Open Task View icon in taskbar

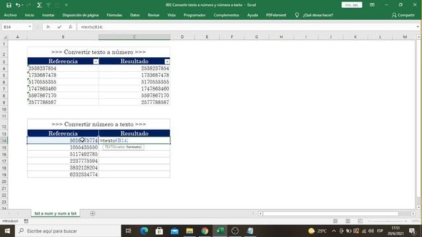click(129, 231)
